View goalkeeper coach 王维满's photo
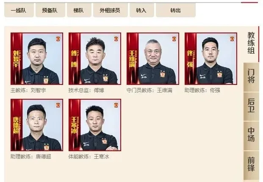Viewport: 263px width, 182px height. 153,59
